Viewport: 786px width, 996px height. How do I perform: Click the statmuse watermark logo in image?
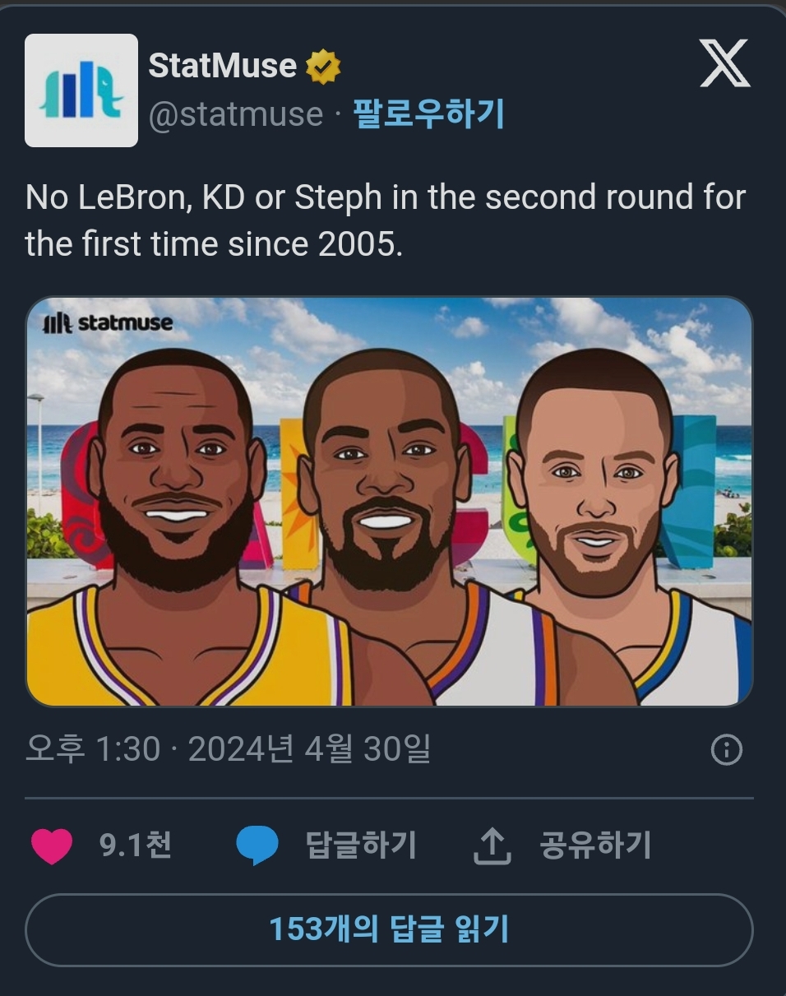coord(108,322)
